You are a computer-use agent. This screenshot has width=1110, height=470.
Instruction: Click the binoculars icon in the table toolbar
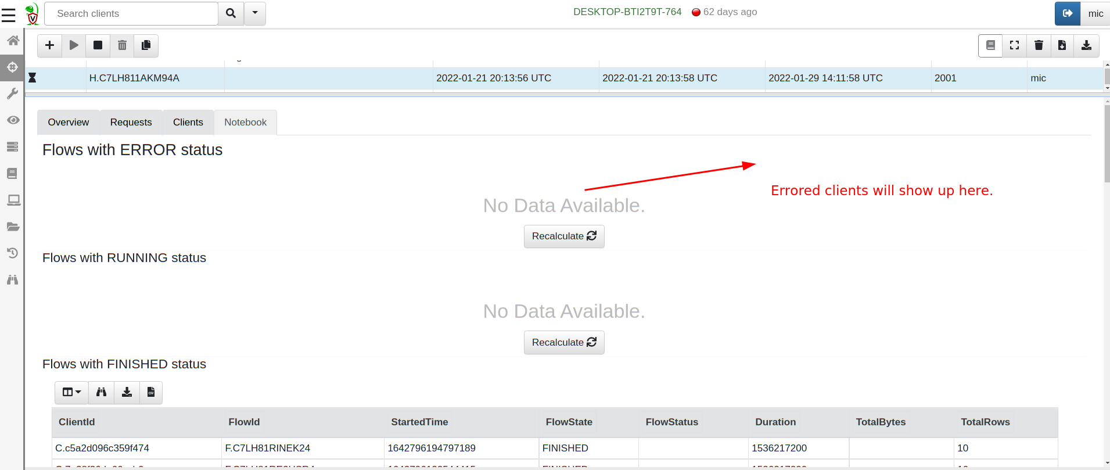[101, 392]
